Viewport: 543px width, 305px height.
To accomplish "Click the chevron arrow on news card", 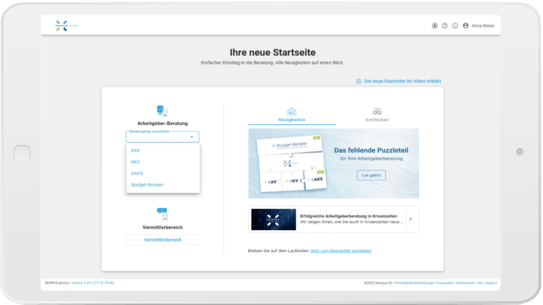I will click(x=411, y=220).
